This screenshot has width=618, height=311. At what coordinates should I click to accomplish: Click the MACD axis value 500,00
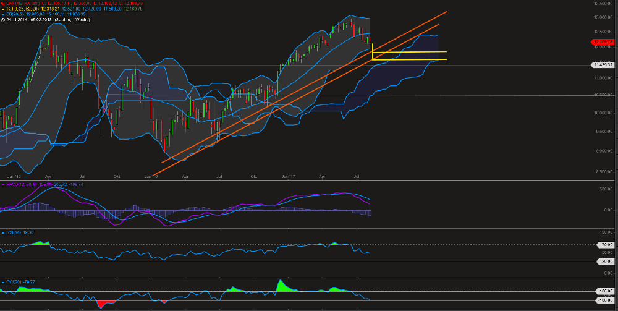(606, 189)
